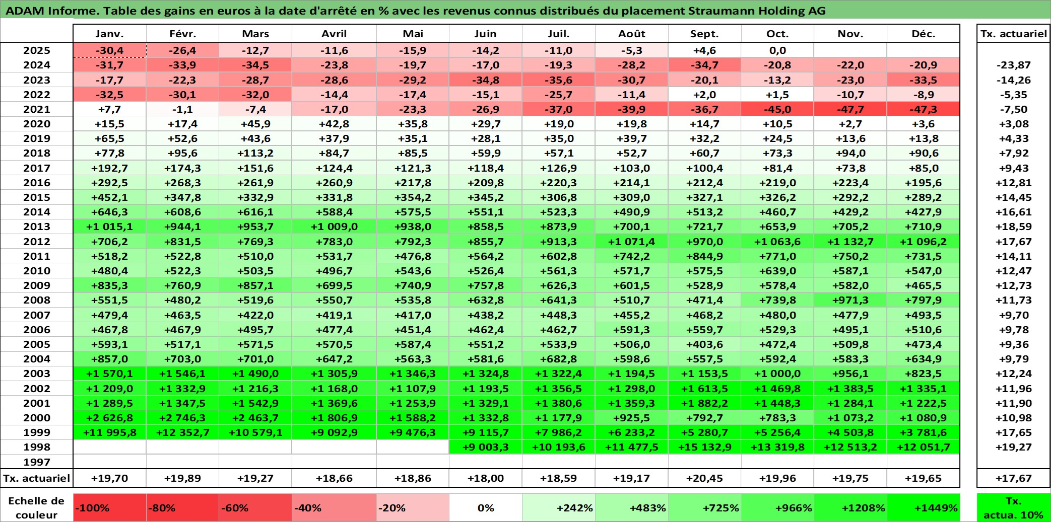This screenshot has height=522, width=1051.
Task: Click the Tx. actua. 10% green legend box
Action: [x=1013, y=507]
